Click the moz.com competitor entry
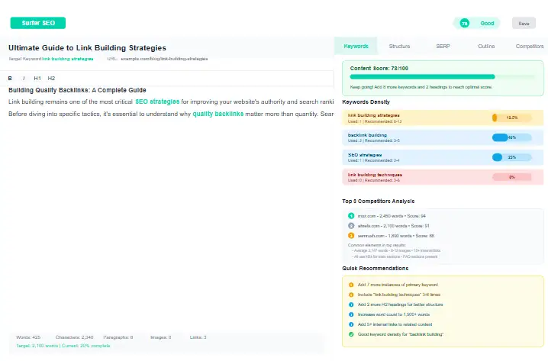Screen dimensions: 548x361 click(392, 216)
